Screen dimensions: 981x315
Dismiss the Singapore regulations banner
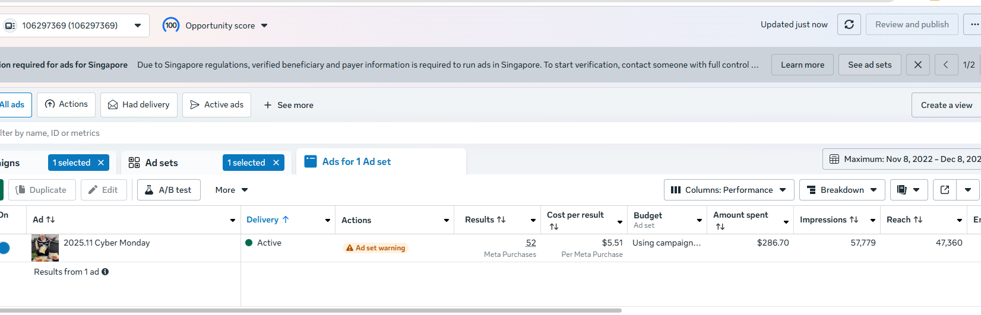(x=918, y=65)
